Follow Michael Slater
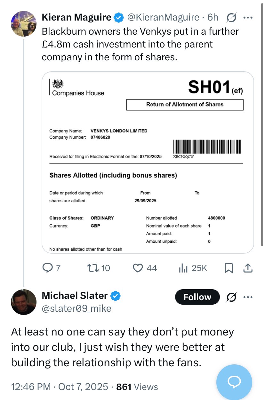Screen dimensions: 265x400 pyautogui.click(x=197, y=297)
